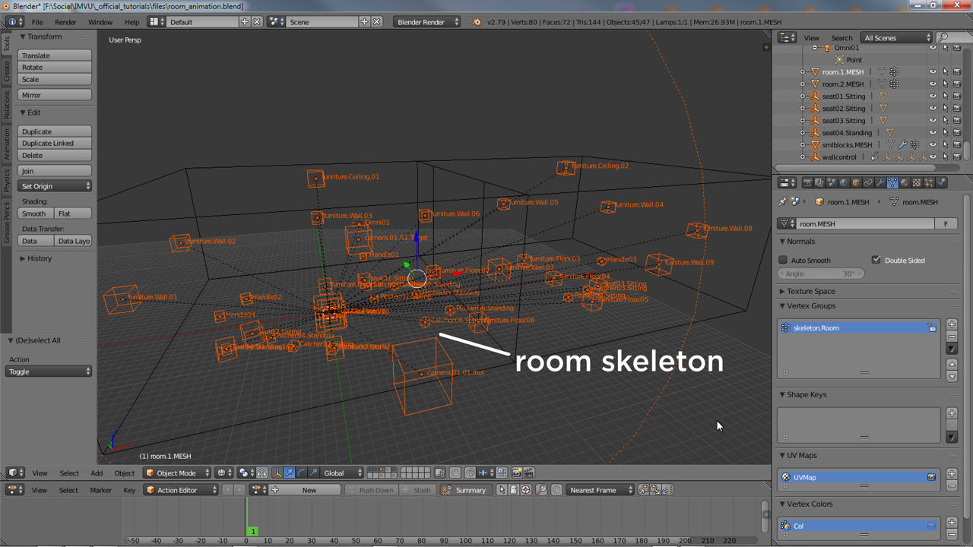Open the Particles properties tab

[929, 182]
